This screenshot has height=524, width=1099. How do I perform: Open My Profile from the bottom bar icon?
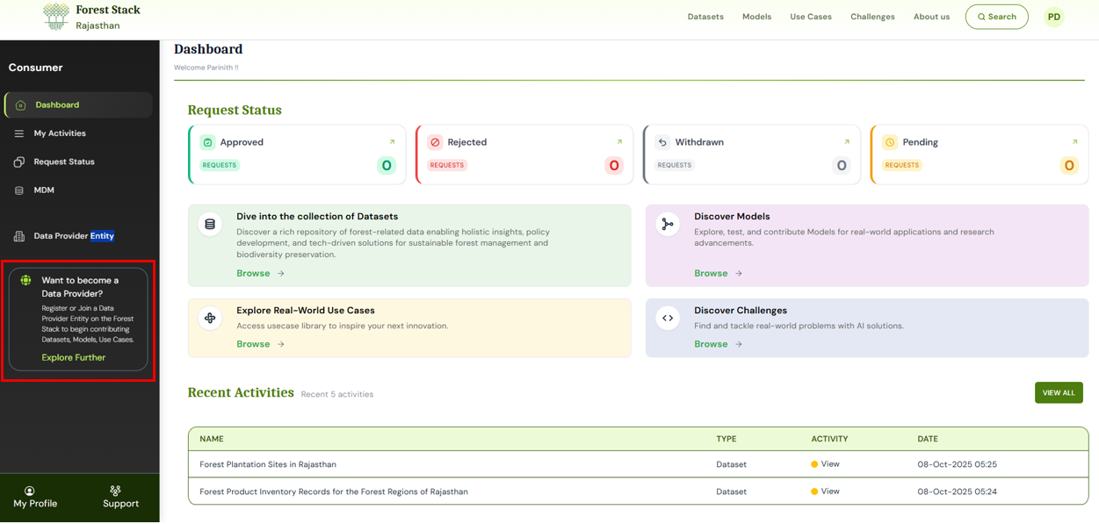pos(31,491)
